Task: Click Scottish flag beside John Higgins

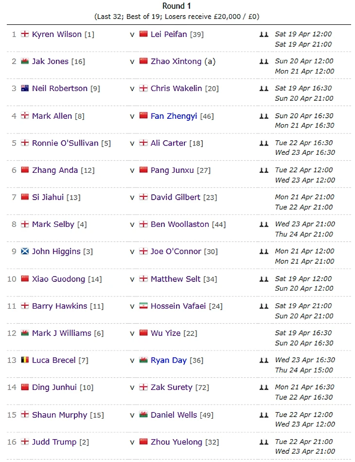Action: pos(25,251)
